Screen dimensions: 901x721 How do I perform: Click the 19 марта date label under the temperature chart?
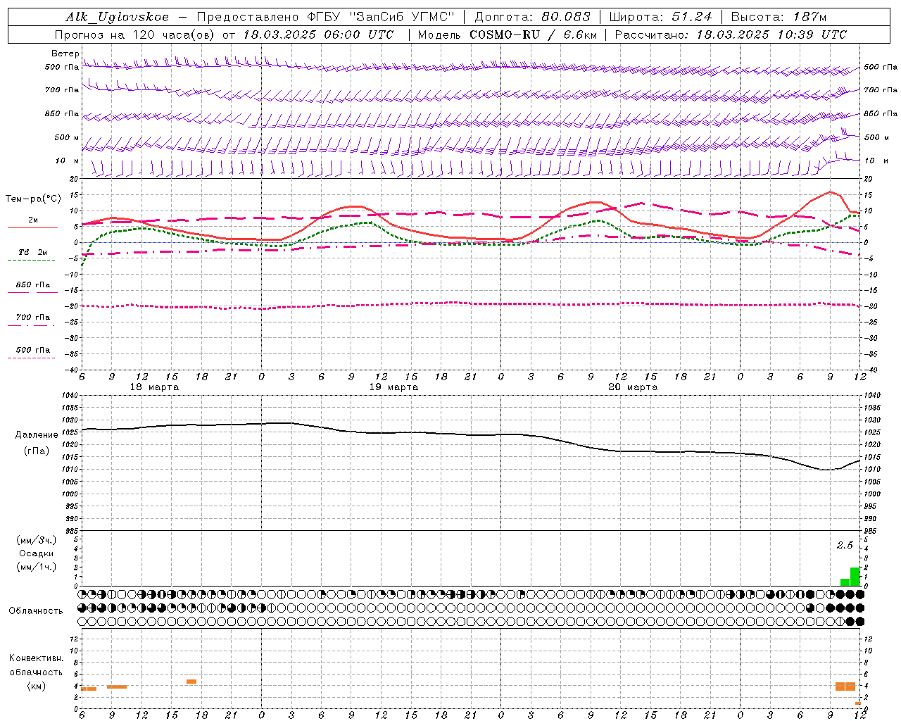pos(393,387)
